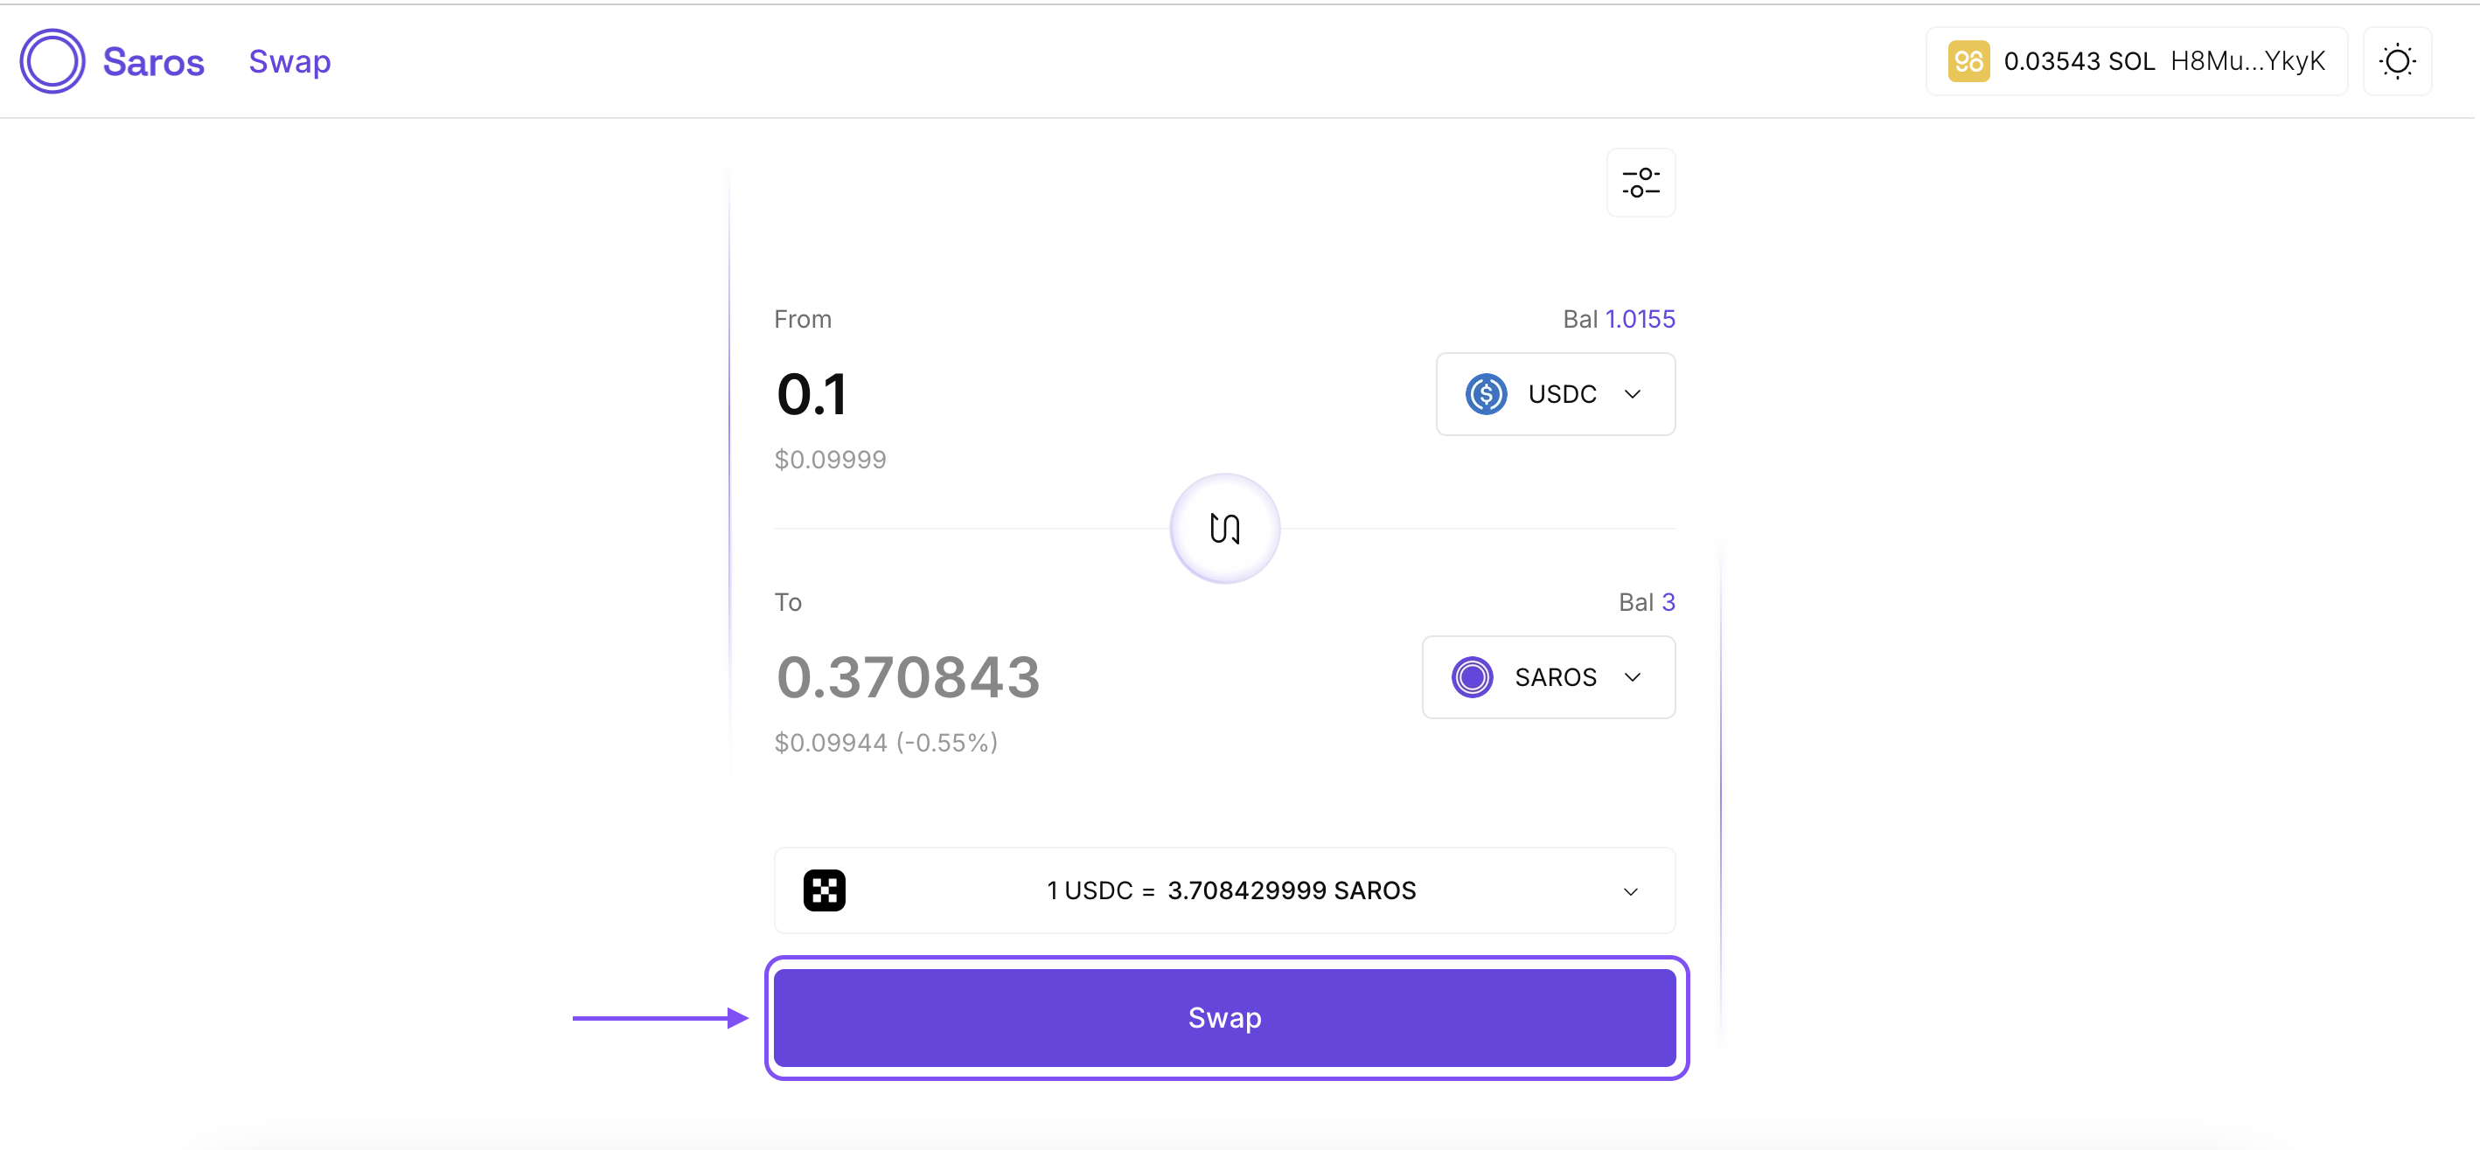Open the USDC token dropdown
This screenshot has height=1150, width=2480.
coord(1555,393)
